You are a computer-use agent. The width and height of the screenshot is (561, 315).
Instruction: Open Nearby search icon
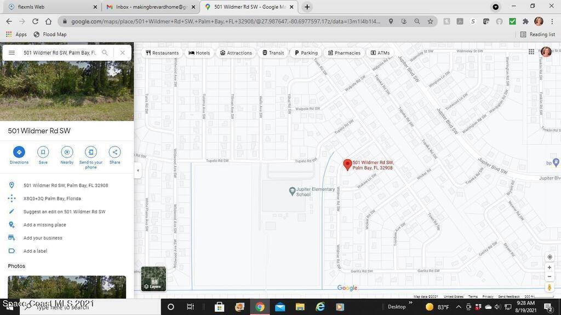(67, 152)
